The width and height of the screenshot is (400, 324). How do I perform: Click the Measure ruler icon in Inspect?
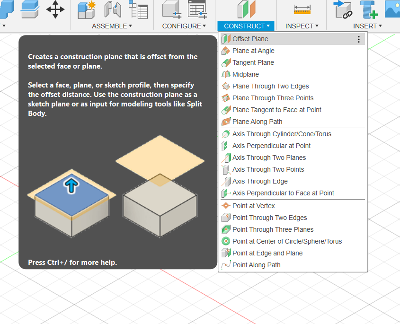point(302,9)
